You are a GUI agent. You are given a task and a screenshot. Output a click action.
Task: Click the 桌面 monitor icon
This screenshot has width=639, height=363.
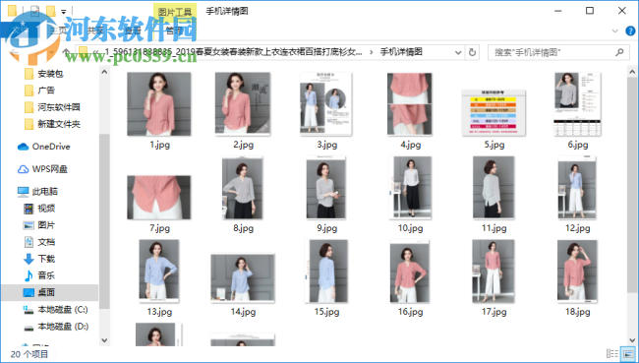(29, 292)
